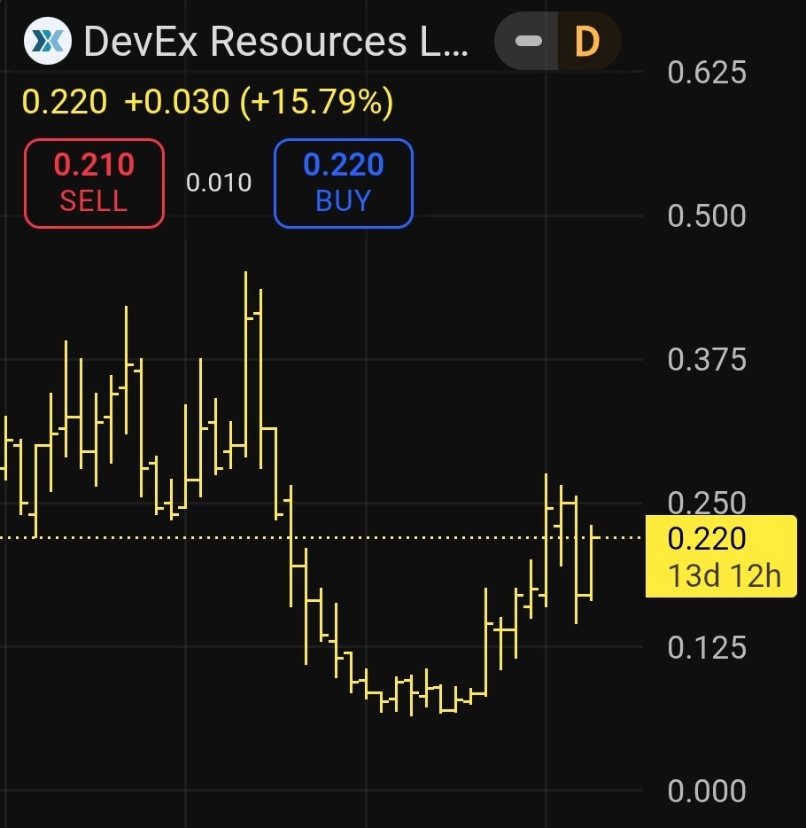This screenshot has width=806, height=828.
Task: Click the latest price bar on chart
Action: 592,563
